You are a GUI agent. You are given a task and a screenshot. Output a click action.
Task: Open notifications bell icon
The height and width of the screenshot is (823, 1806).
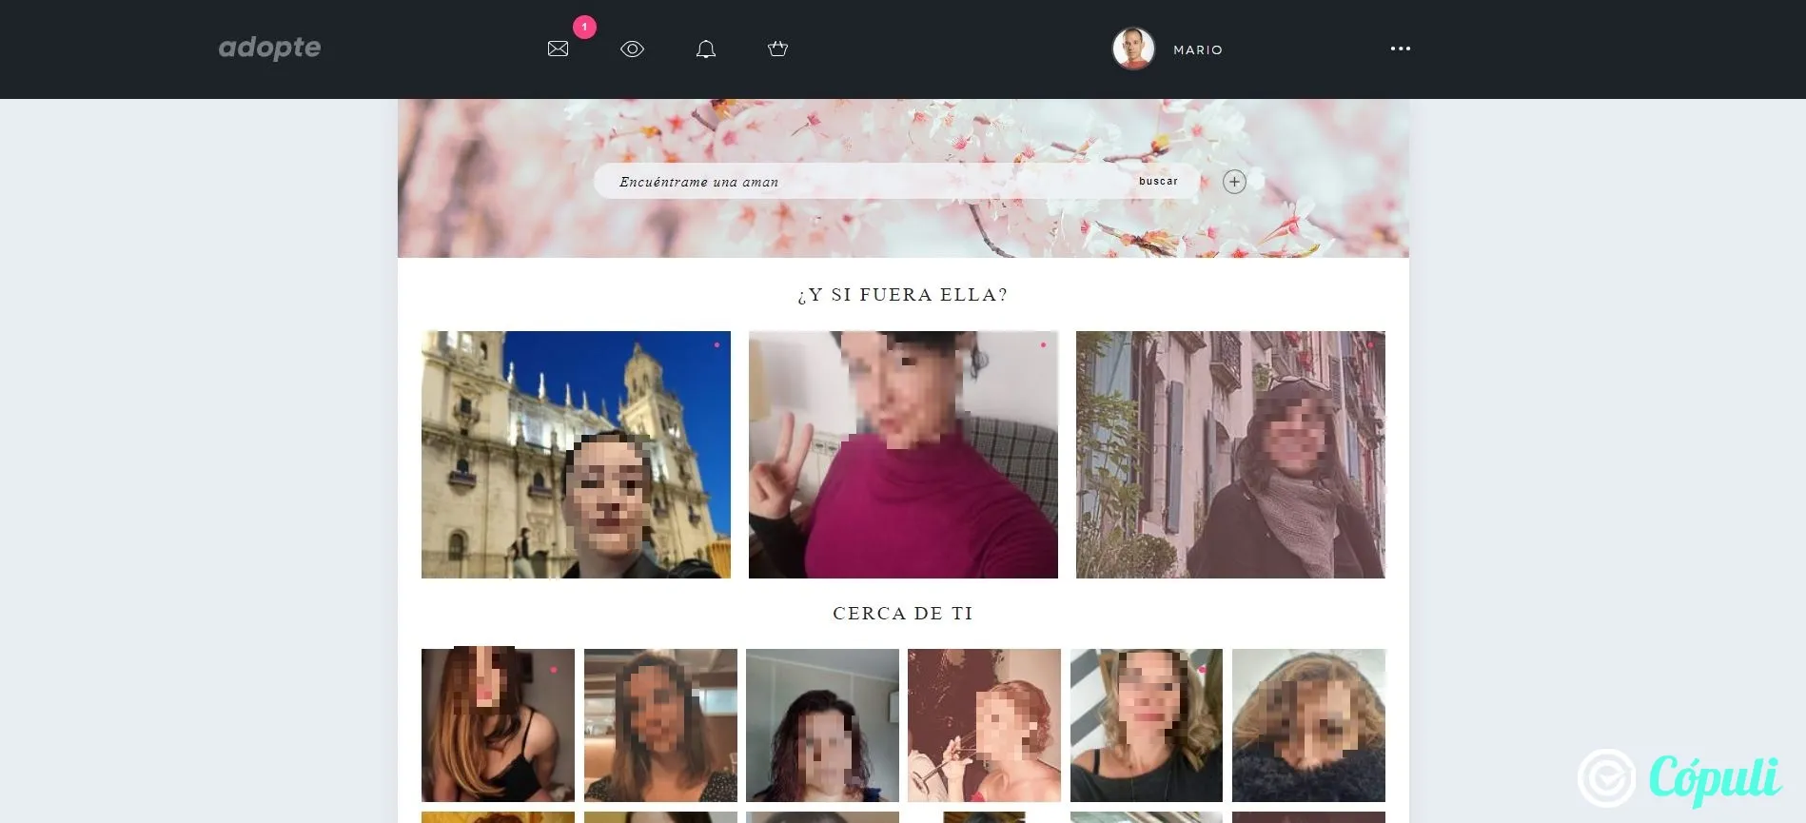point(705,49)
